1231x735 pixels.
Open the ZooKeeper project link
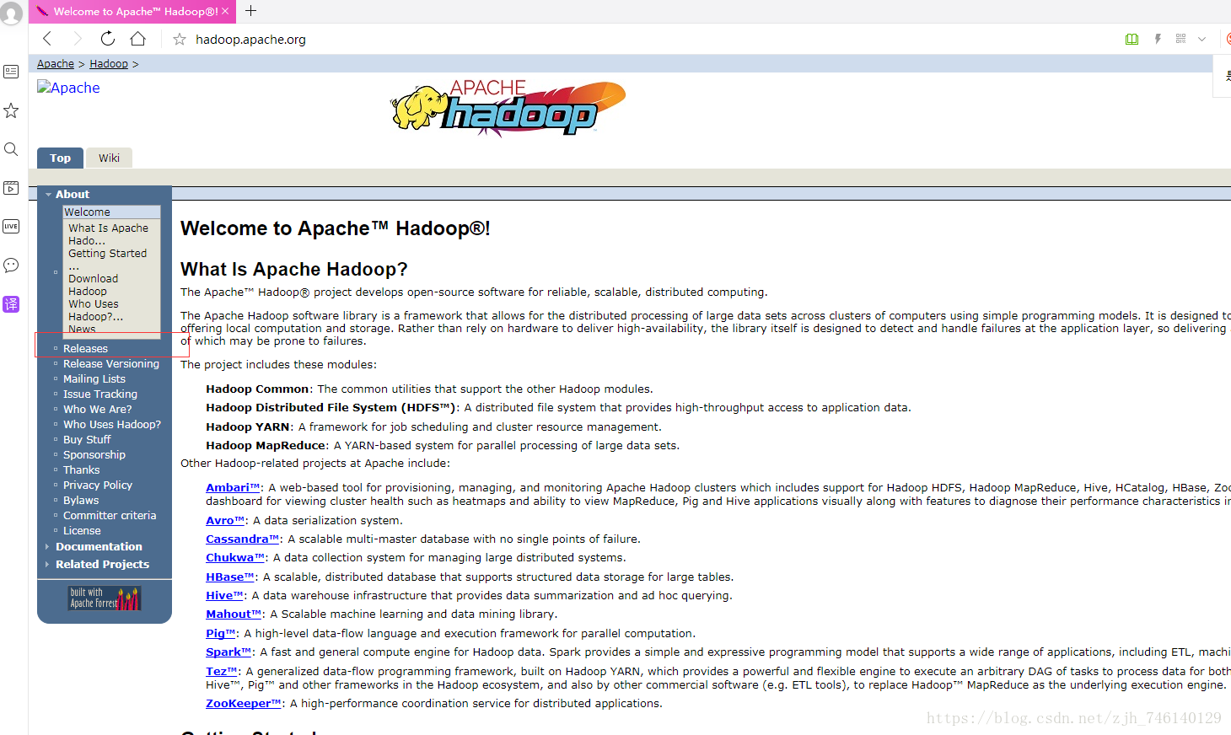point(244,703)
